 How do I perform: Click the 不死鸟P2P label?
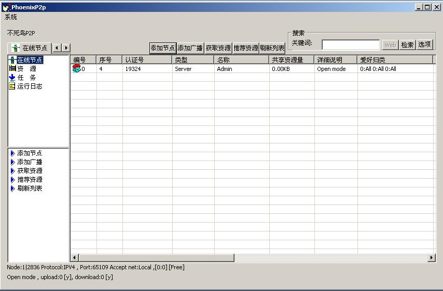pyautogui.click(x=21, y=33)
